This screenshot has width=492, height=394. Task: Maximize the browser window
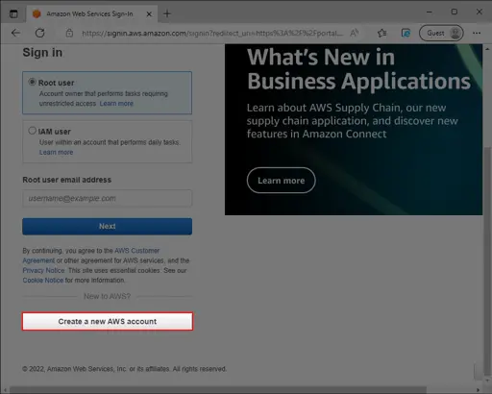[455, 12]
